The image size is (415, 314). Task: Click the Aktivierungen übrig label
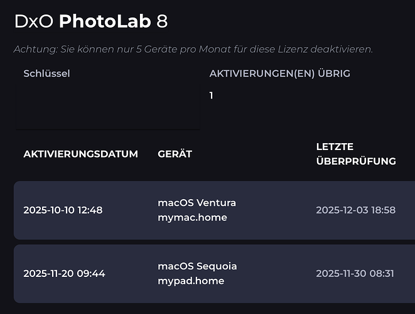coord(279,73)
